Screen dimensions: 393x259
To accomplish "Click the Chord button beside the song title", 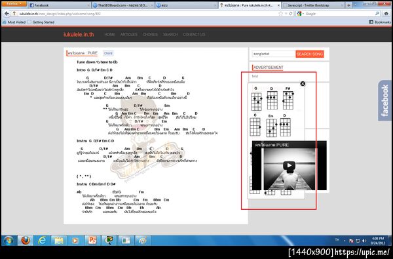I will point(108,53).
